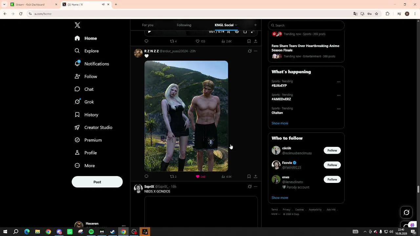Image resolution: width=420 pixels, height=236 pixels.
Task: Open account menu dots beside Heceren
Action: click(x=124, y=226)
